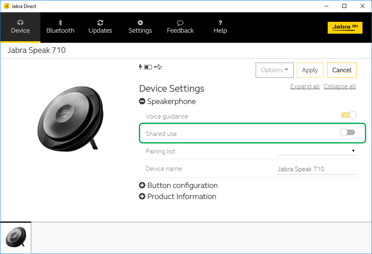Open the Settings tab
The image size is (372, 254).
(140, 27)
